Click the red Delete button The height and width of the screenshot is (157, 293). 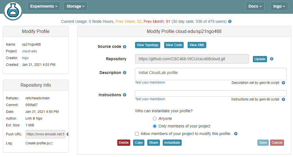point(124,143)
